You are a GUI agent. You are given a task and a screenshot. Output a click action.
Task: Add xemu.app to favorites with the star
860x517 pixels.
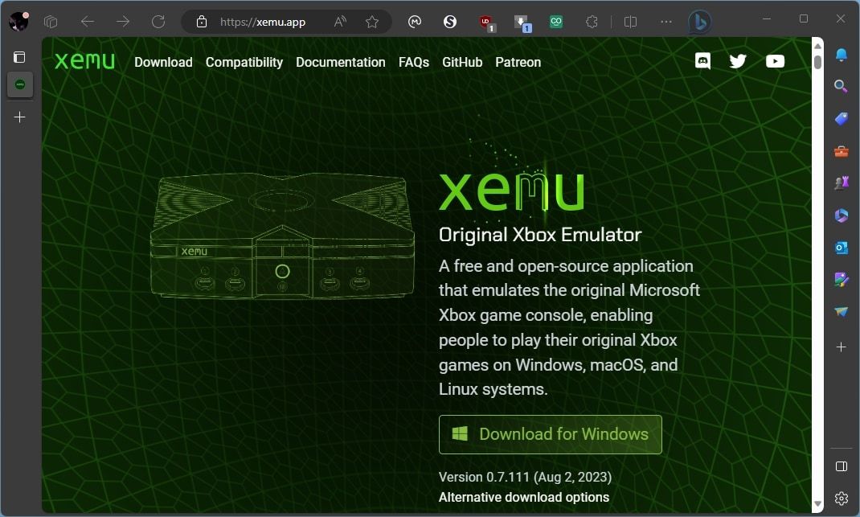click(x=372, y=22)
